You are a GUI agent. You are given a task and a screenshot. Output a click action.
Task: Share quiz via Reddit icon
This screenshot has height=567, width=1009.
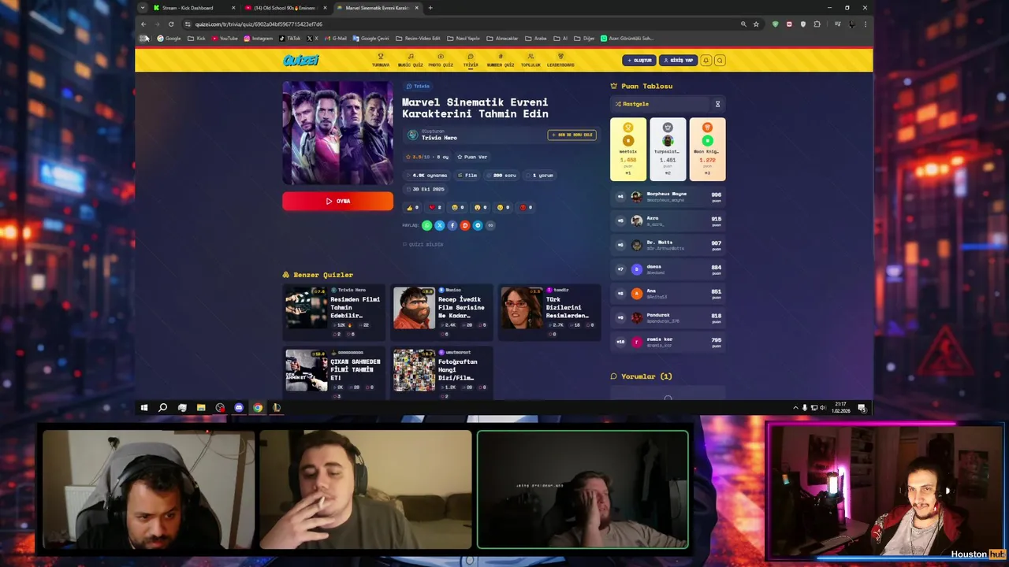point(464,225)
